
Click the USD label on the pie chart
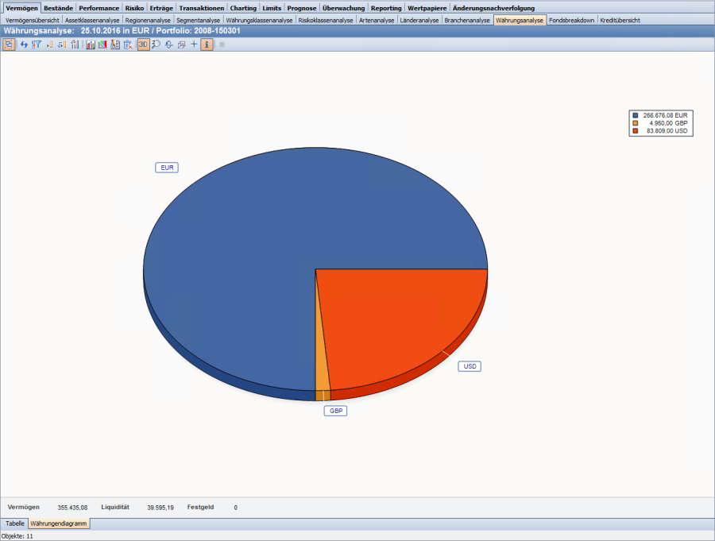470,366
